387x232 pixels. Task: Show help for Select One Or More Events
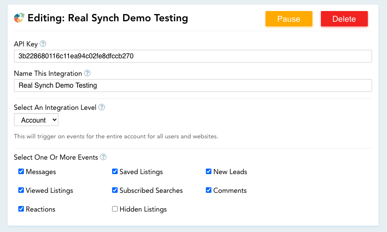[103, 157]
